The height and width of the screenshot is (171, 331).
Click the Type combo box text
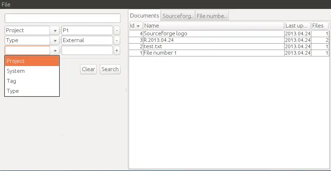click(x=12, y=40)
